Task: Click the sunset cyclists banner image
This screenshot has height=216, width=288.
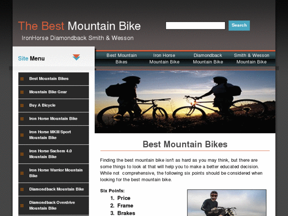Action: coord(185,101)
